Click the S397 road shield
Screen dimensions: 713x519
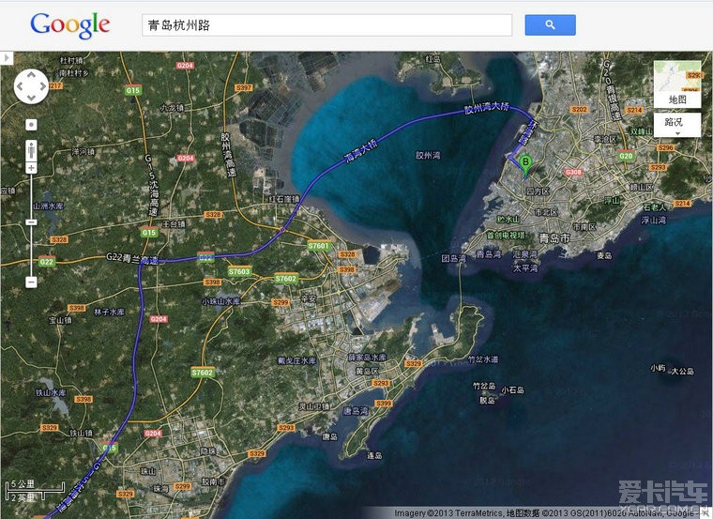point(244,87)
